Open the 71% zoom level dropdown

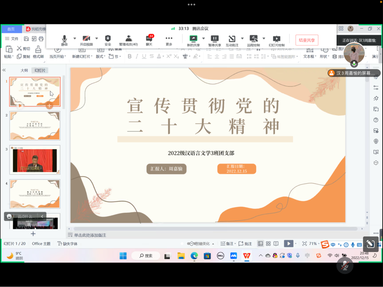(x=315, y=244)
